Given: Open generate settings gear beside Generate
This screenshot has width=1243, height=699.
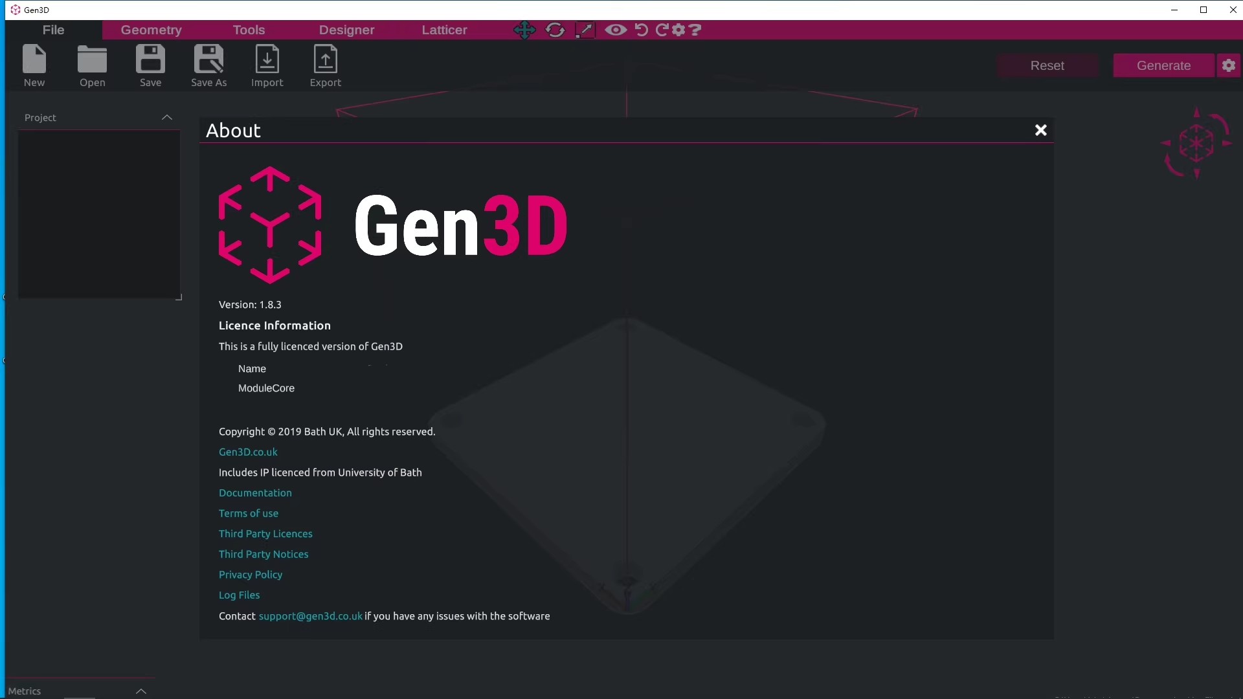Looking at the screenshot, I should coord(1228,65).
